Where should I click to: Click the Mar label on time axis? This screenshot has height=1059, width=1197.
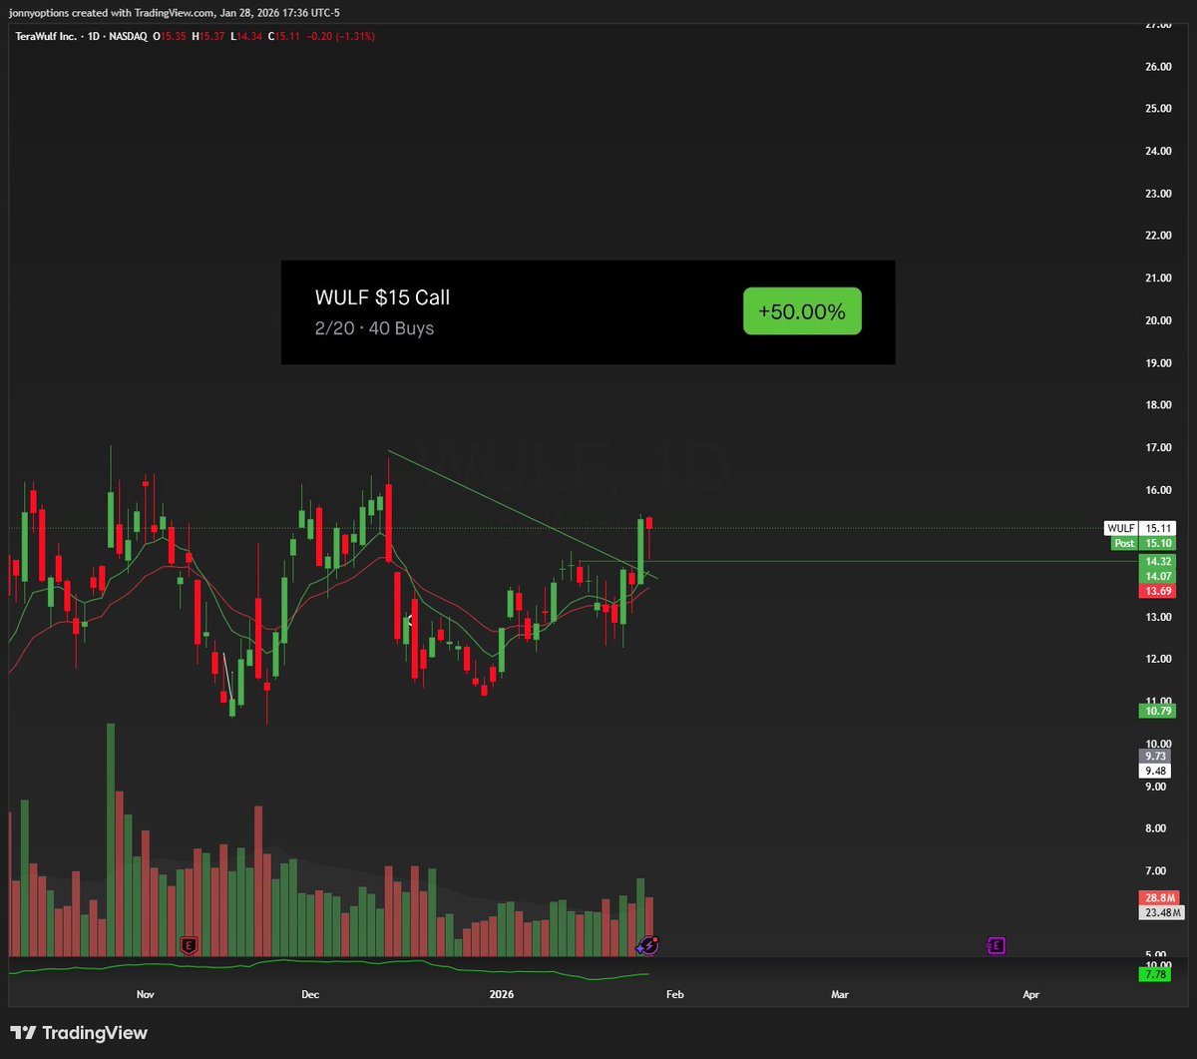tap(840, 994)
